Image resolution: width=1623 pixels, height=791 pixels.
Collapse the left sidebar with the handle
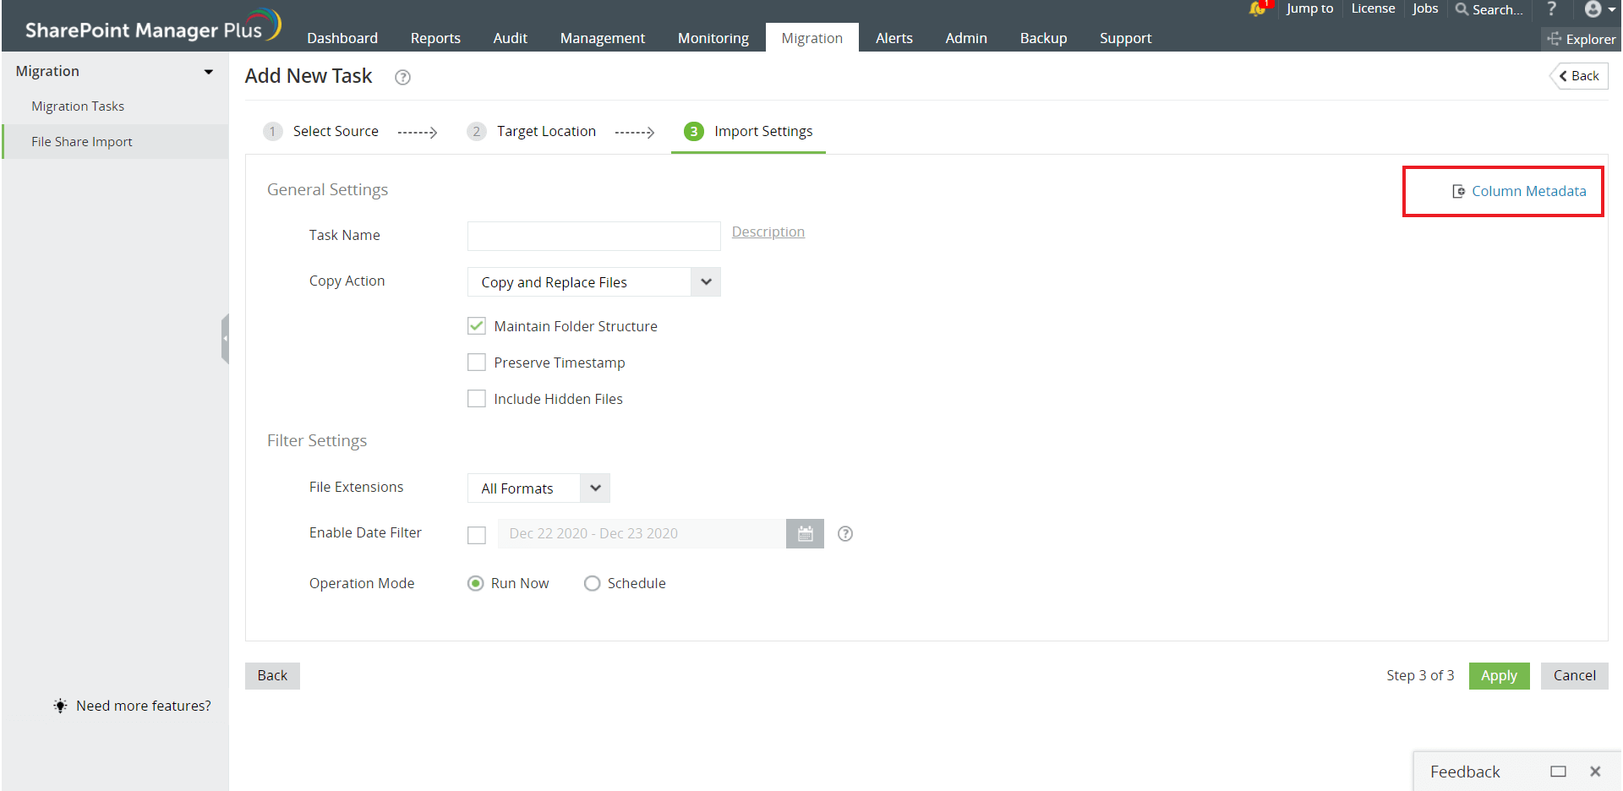pos(226,338)
